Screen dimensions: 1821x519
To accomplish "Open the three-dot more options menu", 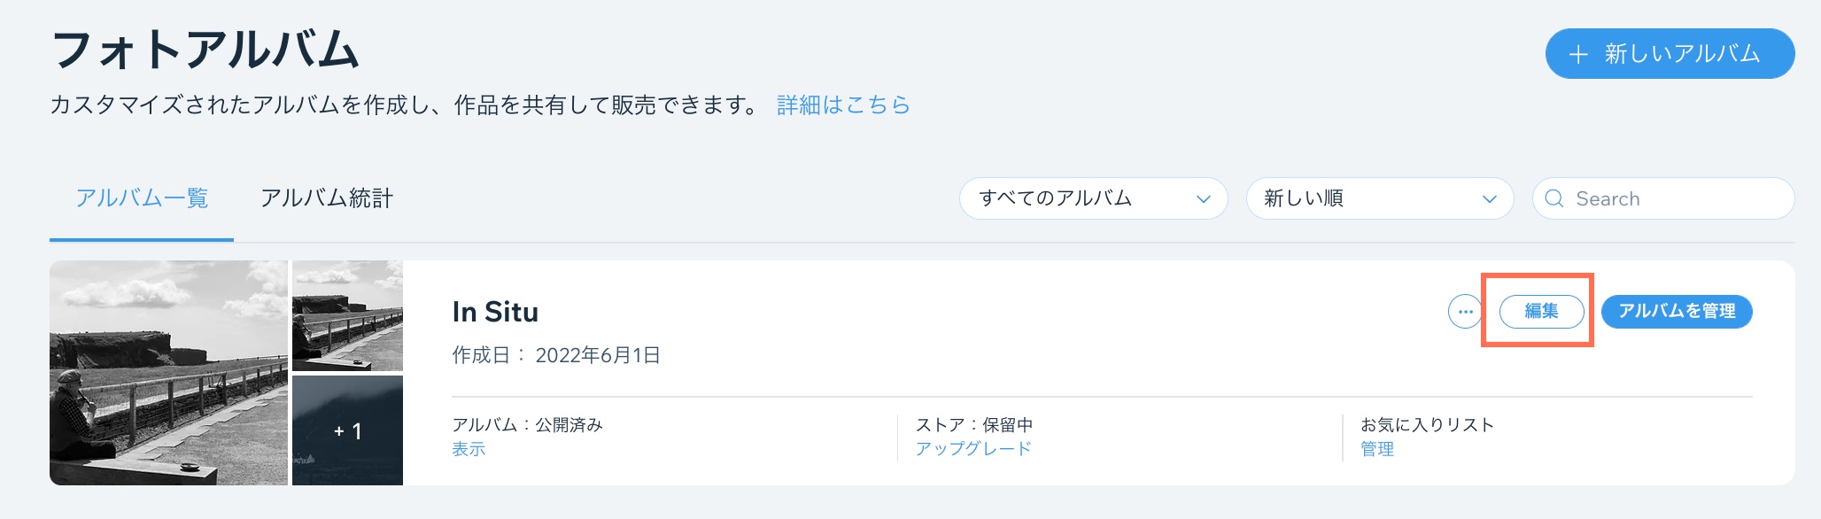I will tap(1465, 312).
